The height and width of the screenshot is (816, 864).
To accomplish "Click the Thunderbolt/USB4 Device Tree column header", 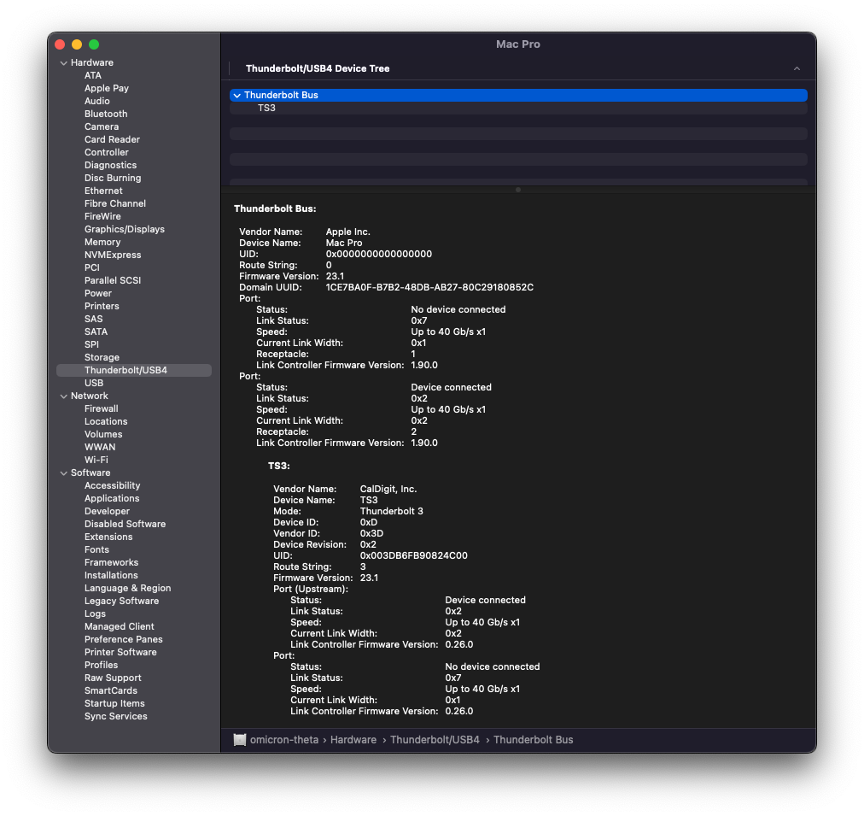I will (x=318, y=68).
